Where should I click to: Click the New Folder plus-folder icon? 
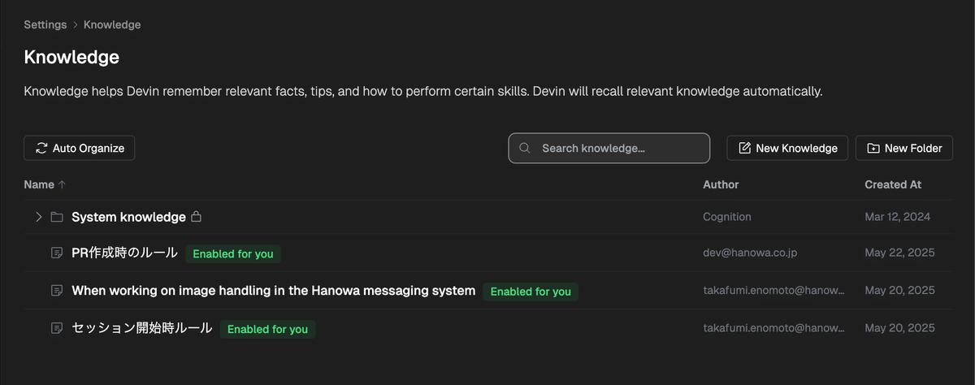[873, 149]
